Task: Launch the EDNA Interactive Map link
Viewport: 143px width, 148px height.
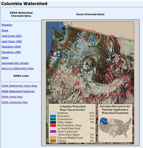Action: point(15,102)
